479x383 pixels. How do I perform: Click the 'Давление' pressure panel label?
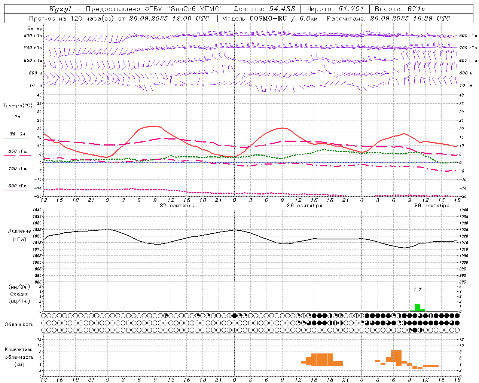pos(19,231)
